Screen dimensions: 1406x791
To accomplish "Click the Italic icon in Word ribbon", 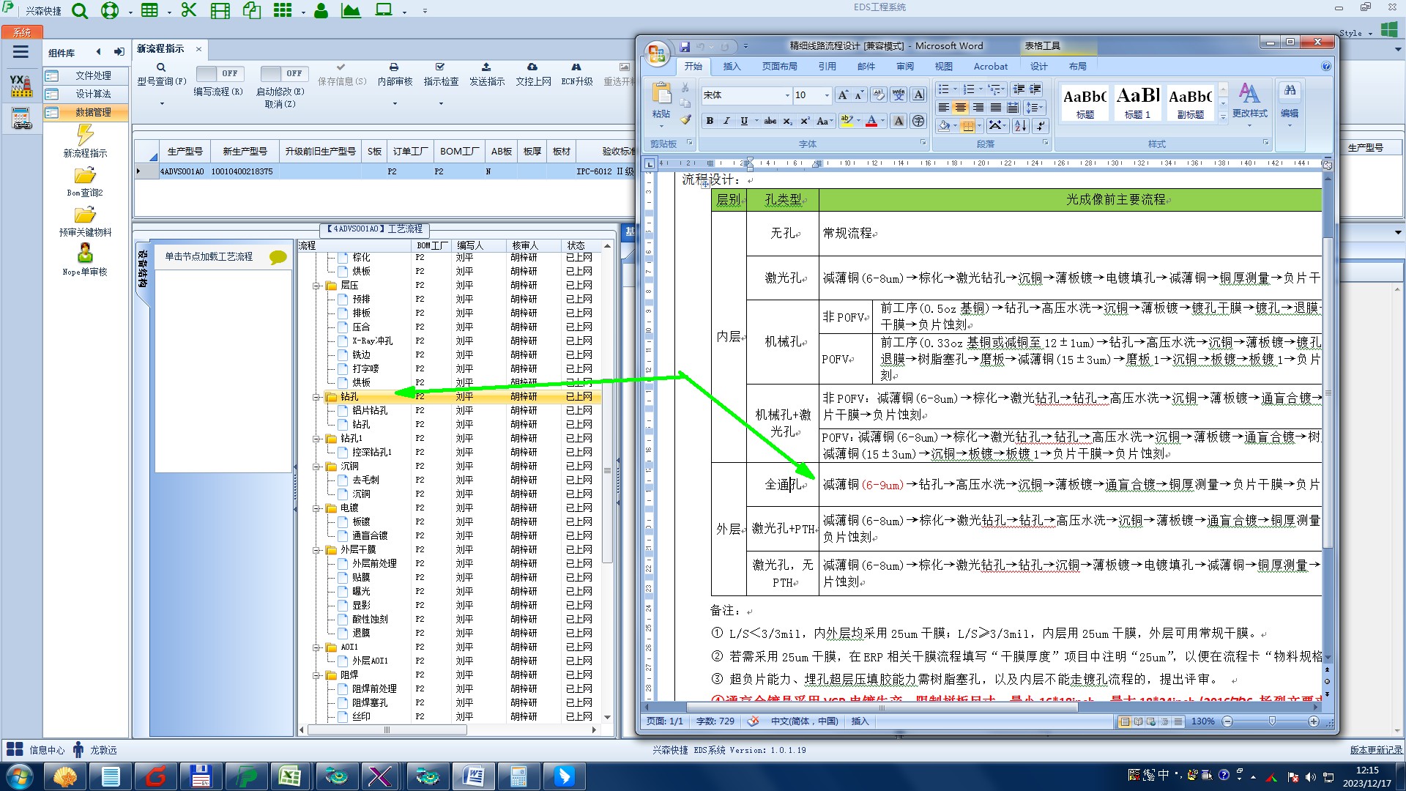I will click(726, 121).
